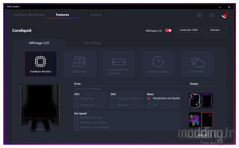Open the apps grid icon in header

tap(199, 15)
